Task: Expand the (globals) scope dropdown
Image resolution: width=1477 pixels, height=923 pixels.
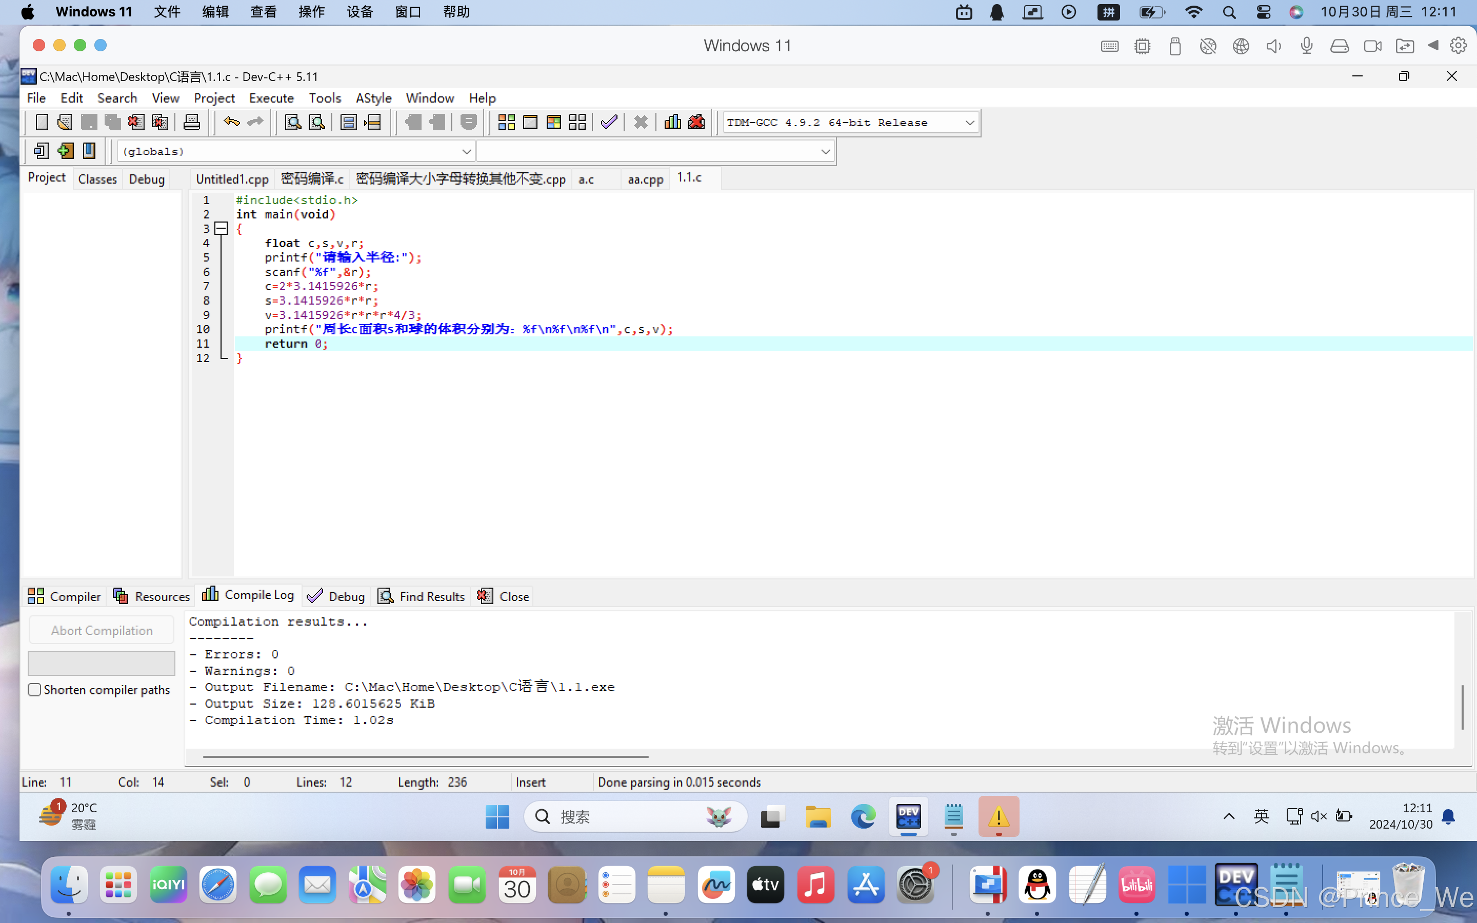Action: point(466,151)
